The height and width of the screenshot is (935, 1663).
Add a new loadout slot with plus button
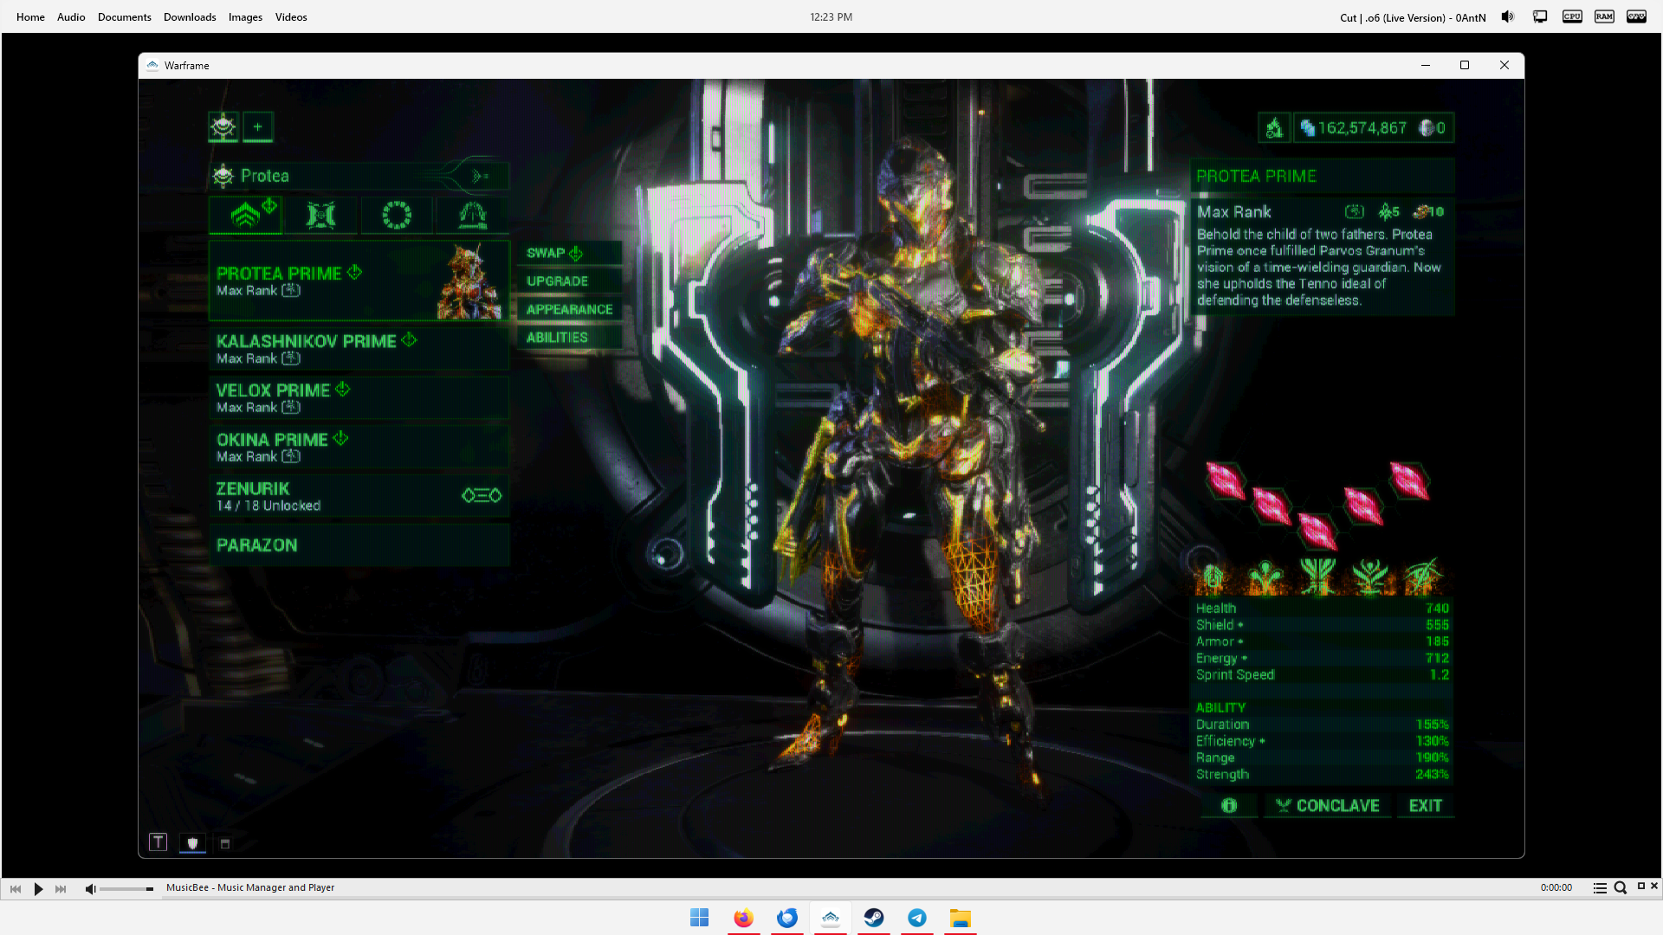click(257, 127)
